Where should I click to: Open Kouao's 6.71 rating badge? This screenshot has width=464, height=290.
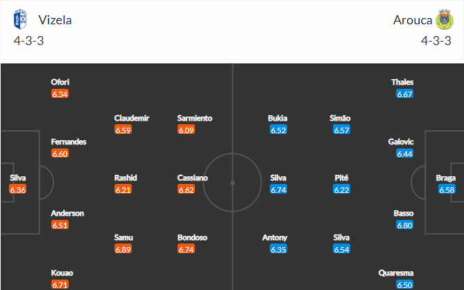[x=60, y=284]
